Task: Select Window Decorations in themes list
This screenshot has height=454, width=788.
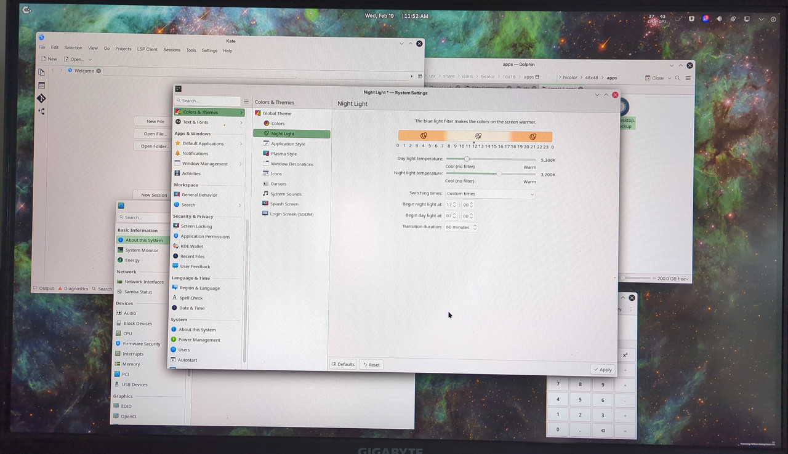Action: (x=292, y=164)
